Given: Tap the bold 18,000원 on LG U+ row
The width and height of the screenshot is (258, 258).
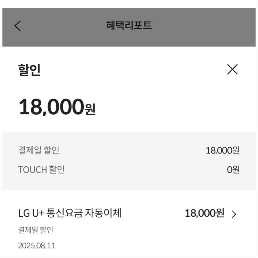Looking at the screenshot, I should [x=204, y=213].
